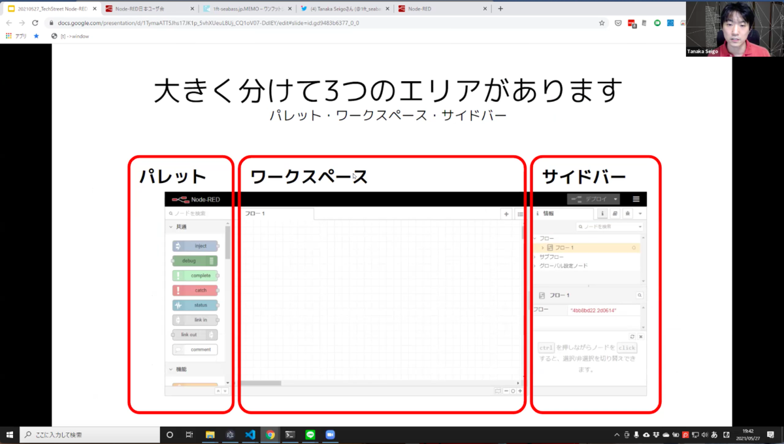The image size is (784, 444).
Task: Select the complete node in the palette
Action: [x=195, y=275]
